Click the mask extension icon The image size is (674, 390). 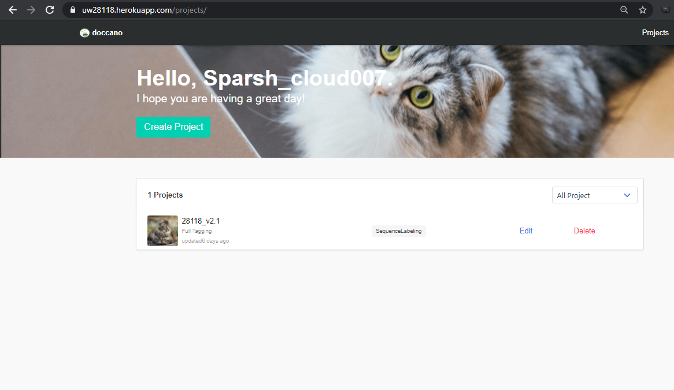[665, 10]
